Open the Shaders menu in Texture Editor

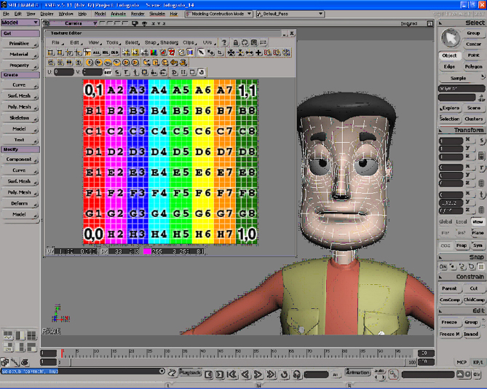pos(168,43)
